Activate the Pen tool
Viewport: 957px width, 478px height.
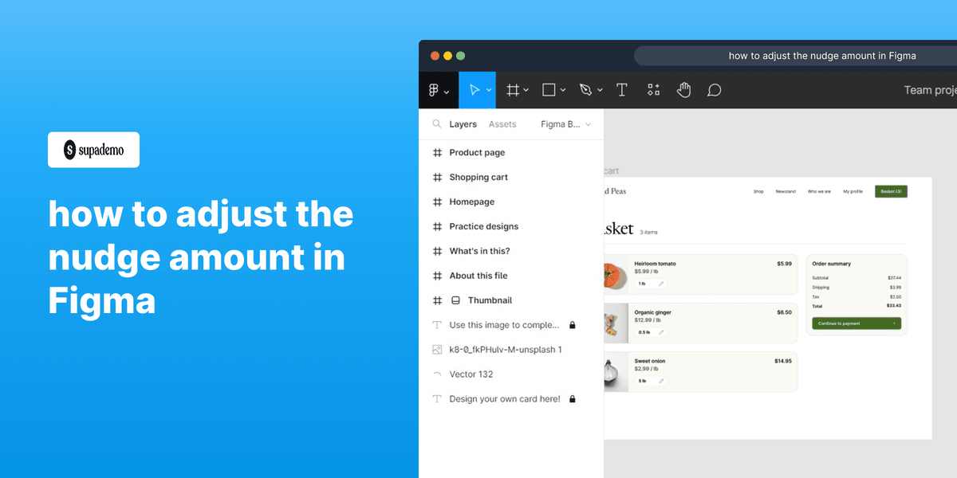[585, 89]
